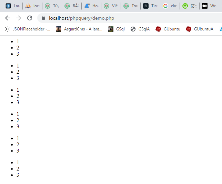
Task: Open the GUbuntu bookmark
Action: pos(168,29)
